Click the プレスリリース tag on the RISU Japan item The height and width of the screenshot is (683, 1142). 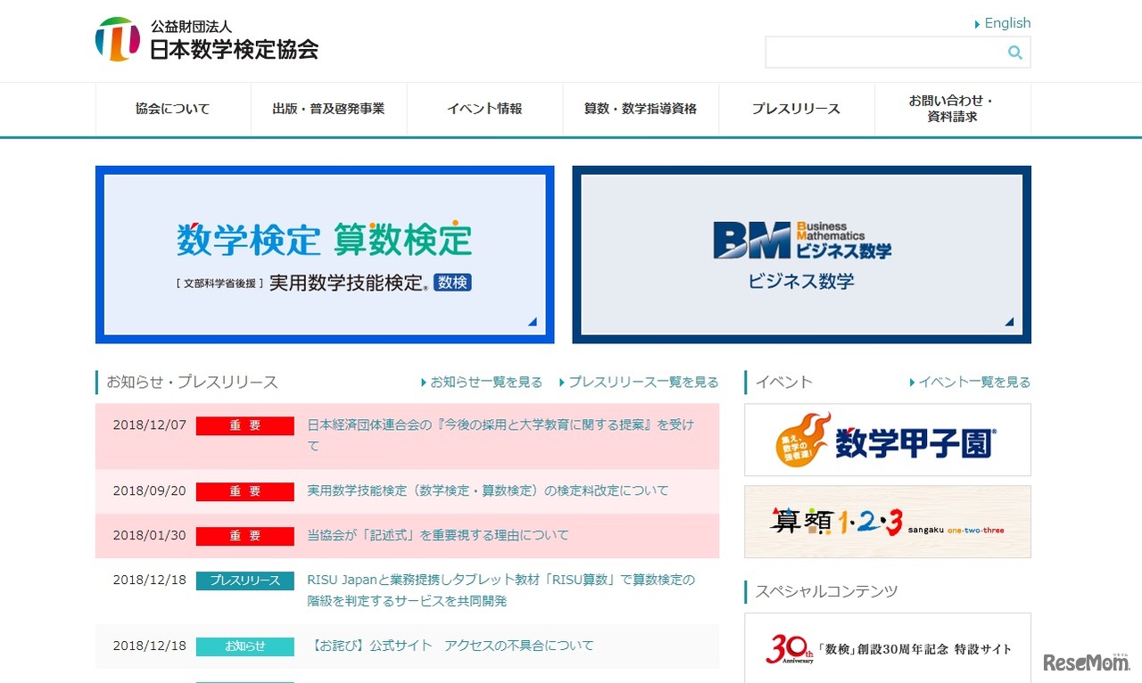pyautogui.click(x=245, y=580)
